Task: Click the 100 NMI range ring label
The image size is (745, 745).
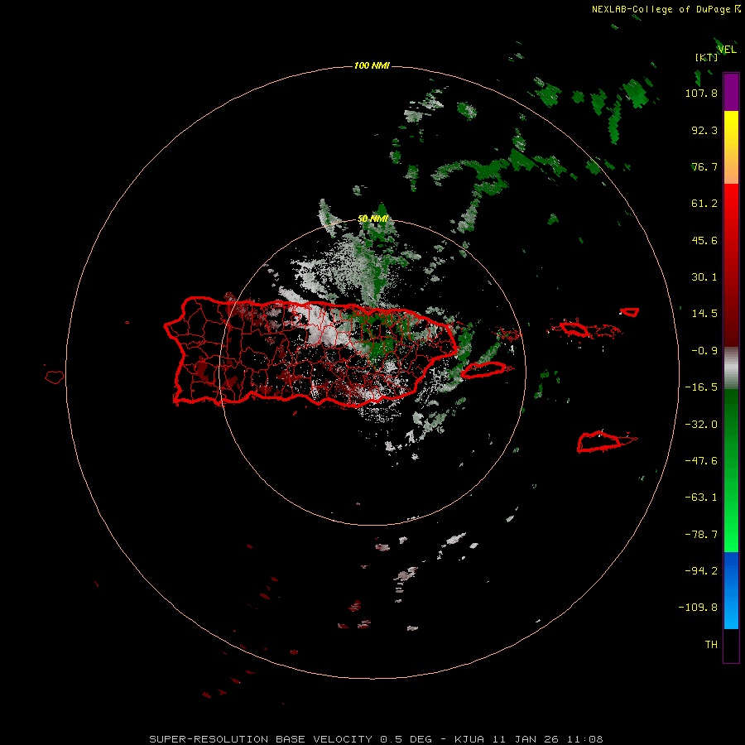Action: pyautogui.click(x=372, y=65)
